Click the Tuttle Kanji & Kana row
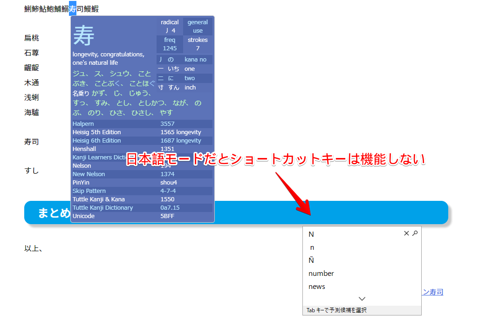This screenshot has height=329, width=479. [x=143, y=199]
